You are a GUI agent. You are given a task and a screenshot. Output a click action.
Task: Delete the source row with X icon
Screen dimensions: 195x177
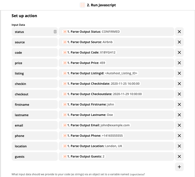pos(179,42)
